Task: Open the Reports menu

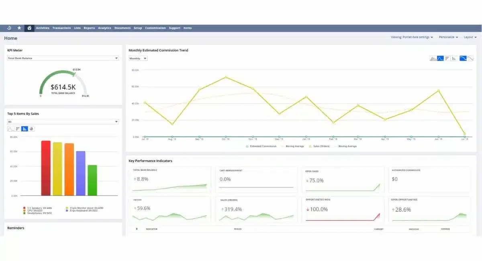Action: (x=89, y=28)
